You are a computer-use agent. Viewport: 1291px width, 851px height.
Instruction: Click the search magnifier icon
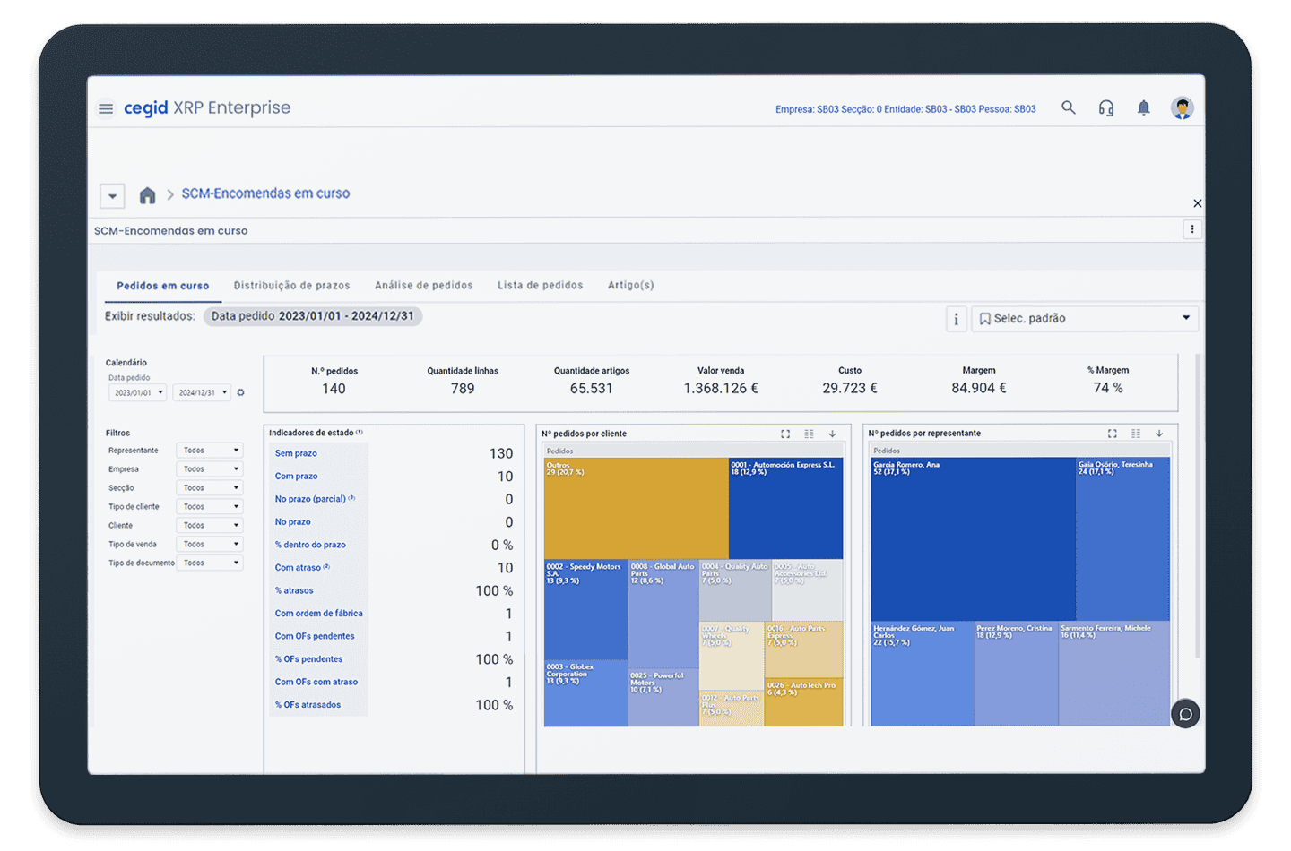coord(1068,107)
